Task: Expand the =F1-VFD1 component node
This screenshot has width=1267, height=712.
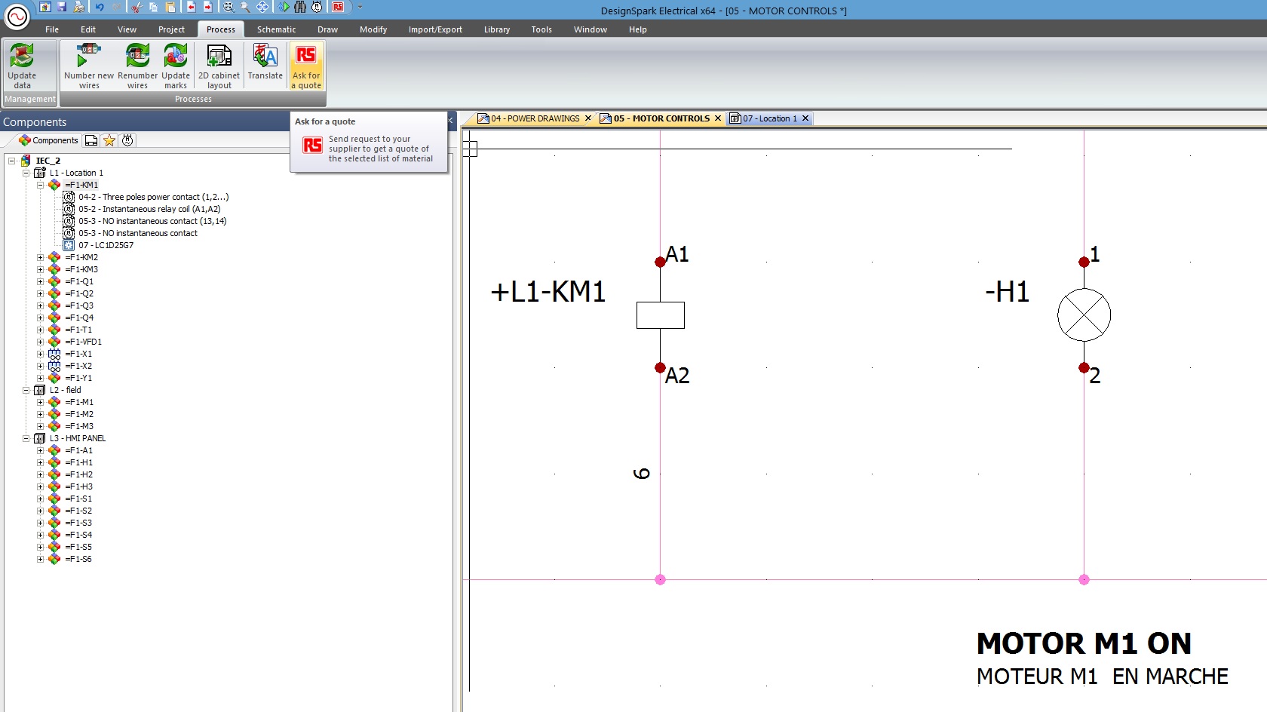Action: (x=41, y=342)
